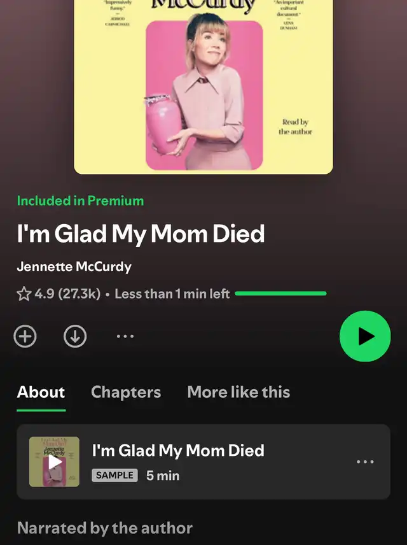Switch to the Chapters tab
This screenshot has height=545, width=407.
coord(126,392)
